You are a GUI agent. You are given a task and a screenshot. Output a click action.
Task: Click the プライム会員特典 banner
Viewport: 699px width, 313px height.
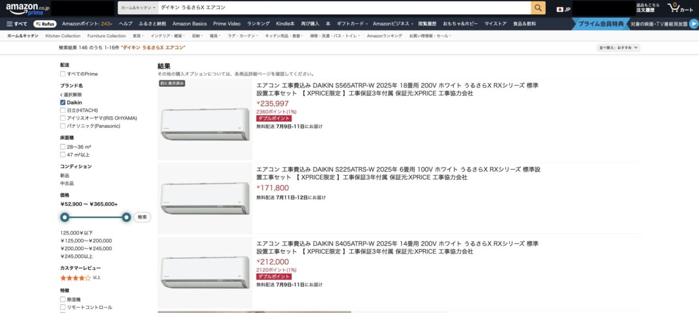(x=601, y=23)
